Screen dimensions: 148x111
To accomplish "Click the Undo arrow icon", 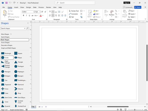I will pyautogui.click(x=10, y=3).
